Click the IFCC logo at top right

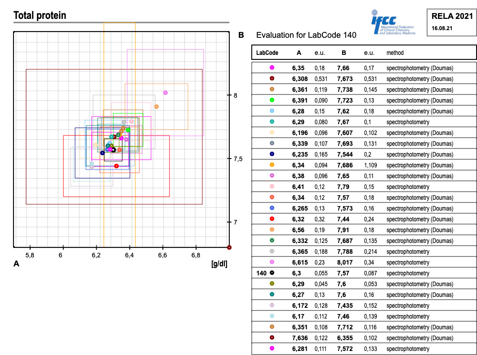point(394,22)
